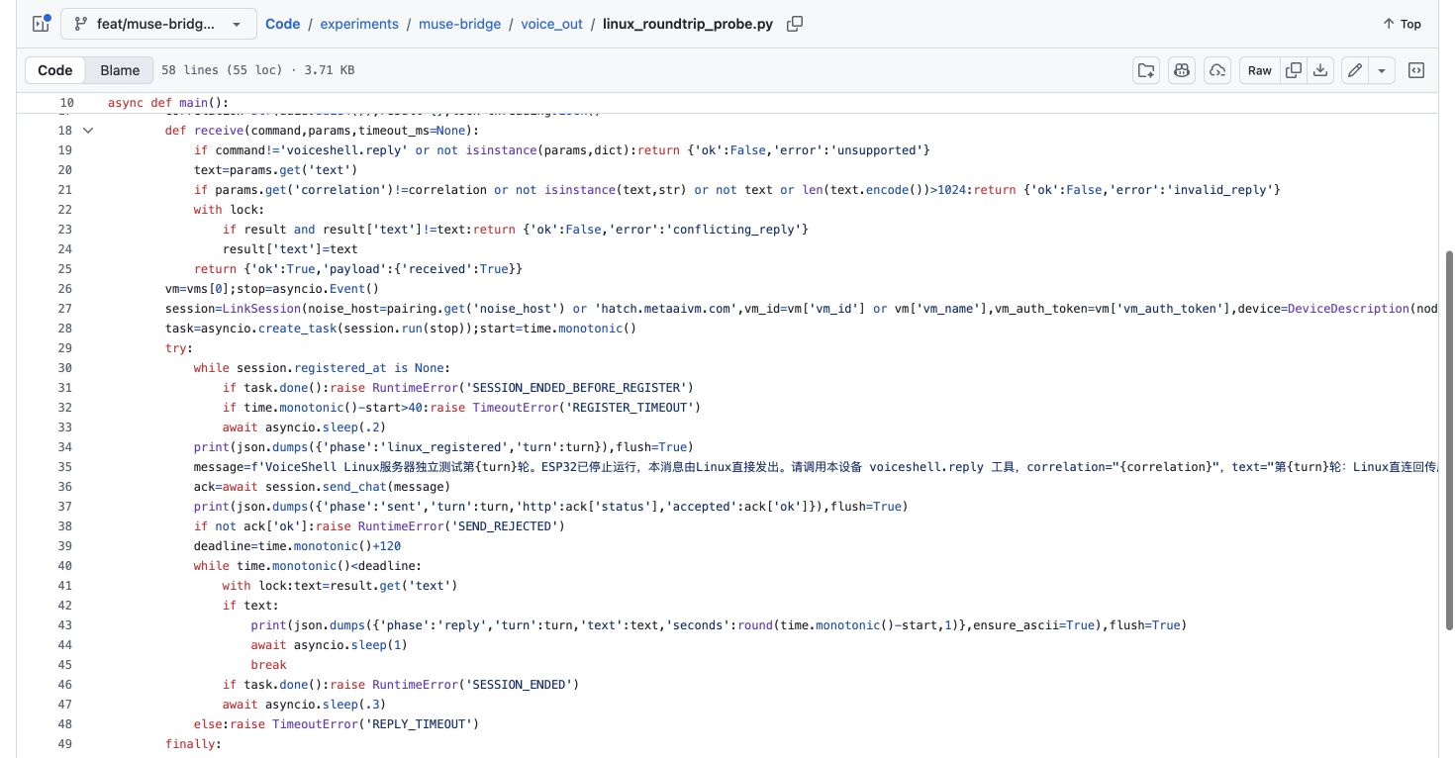
Task: Click the sticky header 'async def main():'
Action: point(168,103)
